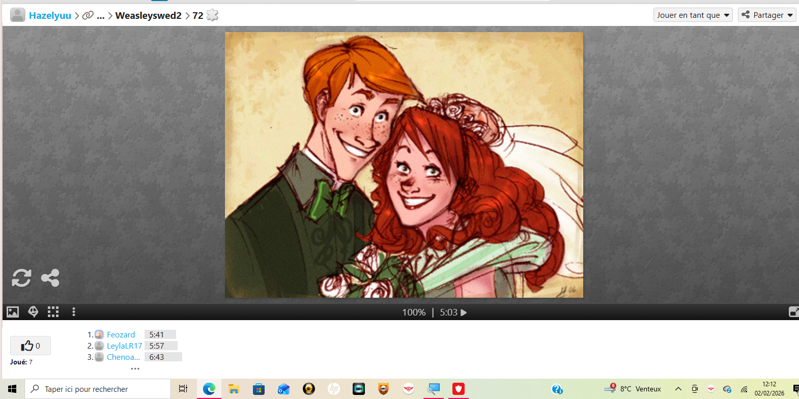Click the completed Weasley wedding puzzle image
The height and width of the screenshot is (399, 799).
pos(404,165)
